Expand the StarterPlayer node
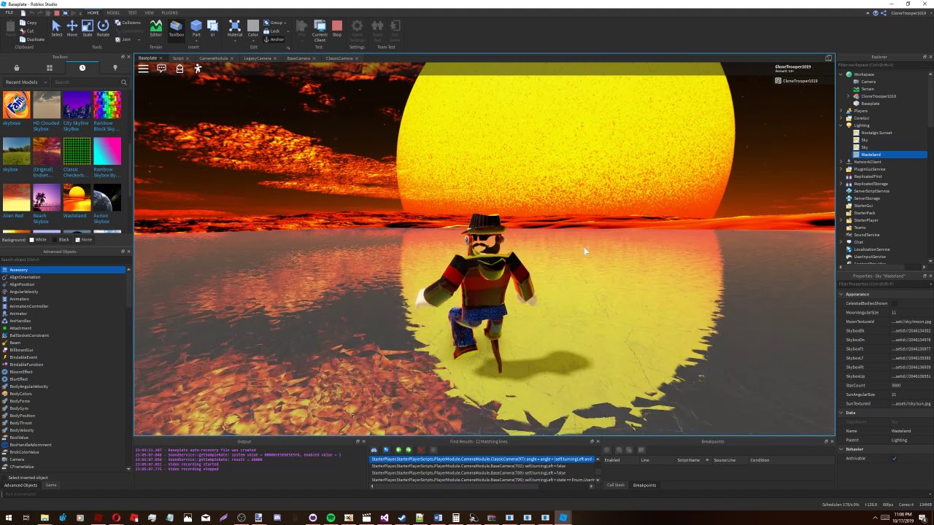Image resolution: width=934 pixels, height=525 pixels. (x=841, y=220)
